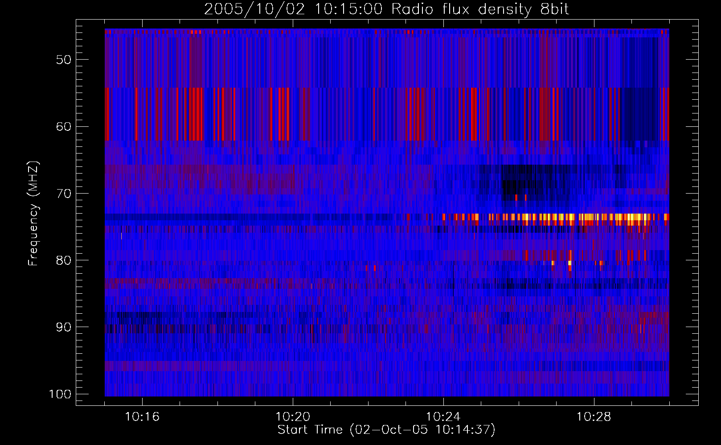Click the 10:28 time tick label

tap(594, 417)
